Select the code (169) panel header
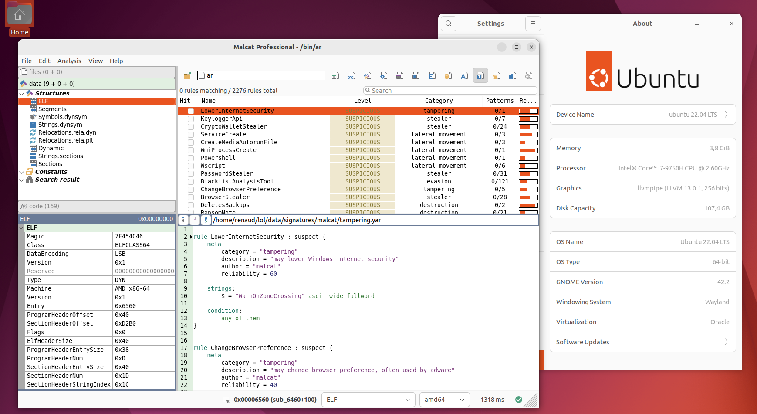 [97, 206]
